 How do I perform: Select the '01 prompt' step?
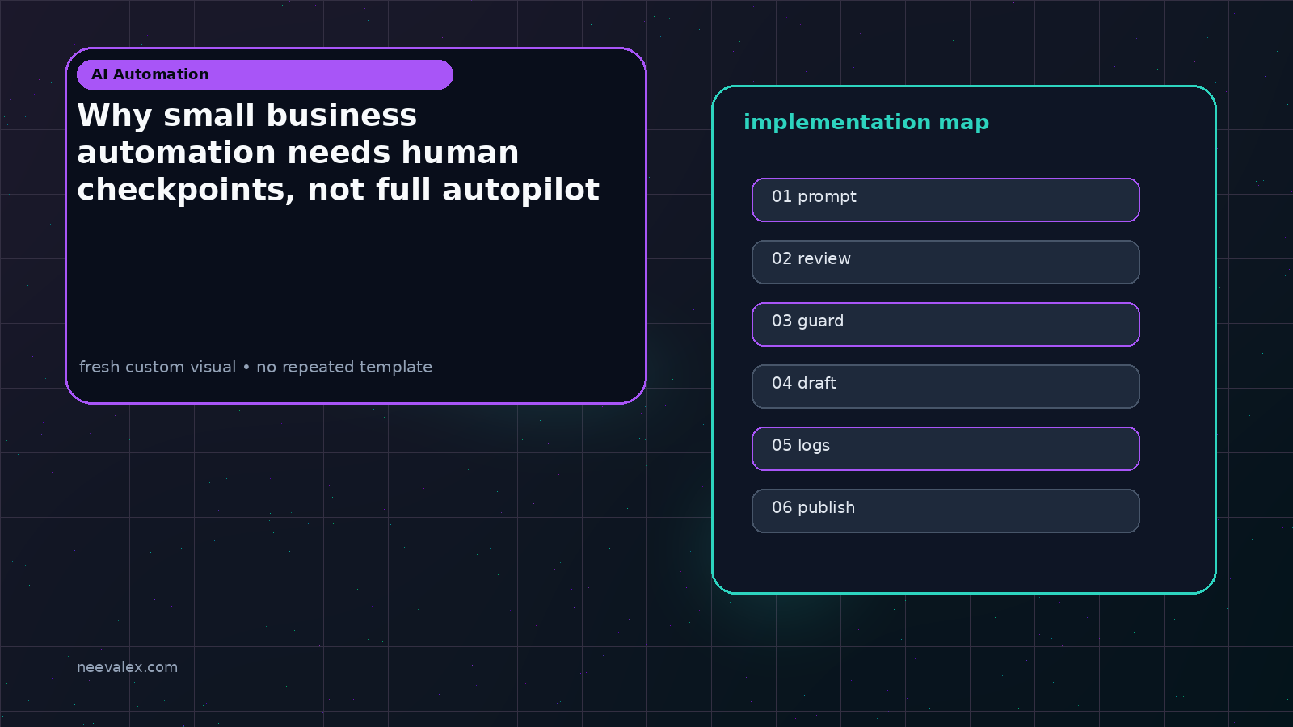point(946,200)
